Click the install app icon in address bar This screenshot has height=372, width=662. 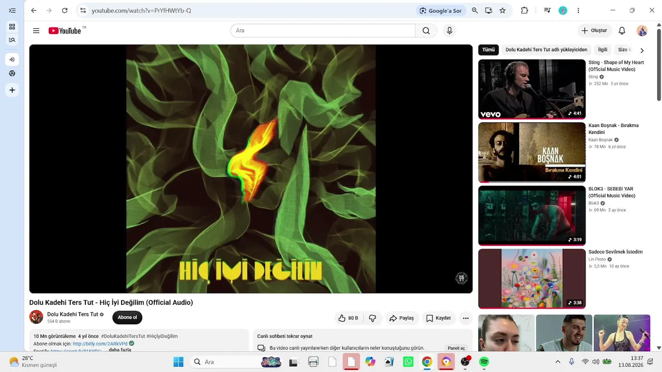pyautogui.click(x=489, y=10)
